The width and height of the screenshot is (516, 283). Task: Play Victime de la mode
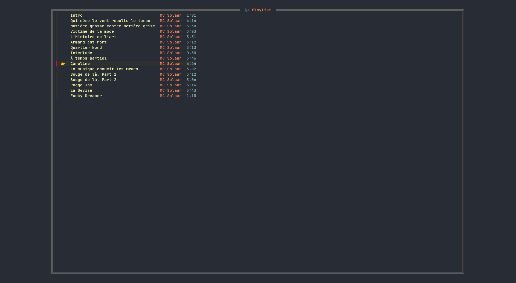[x=92, y=32]
